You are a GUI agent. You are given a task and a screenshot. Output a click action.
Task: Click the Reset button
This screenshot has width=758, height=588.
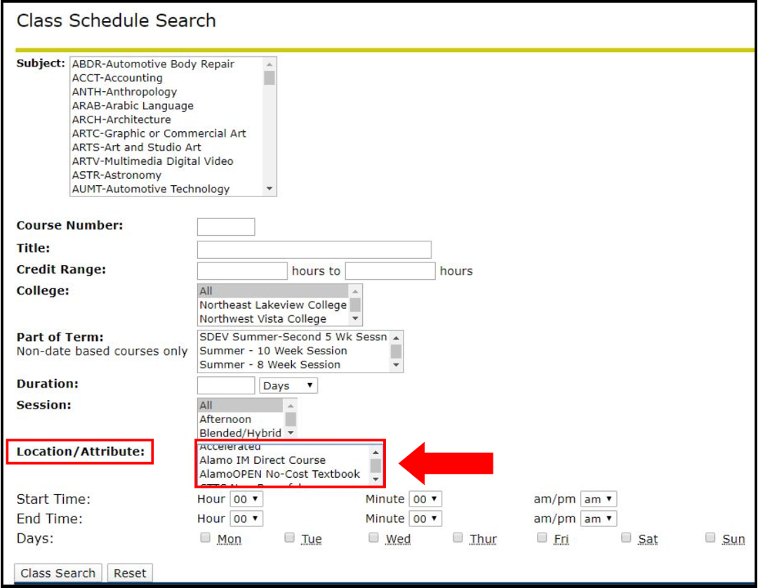129,573
